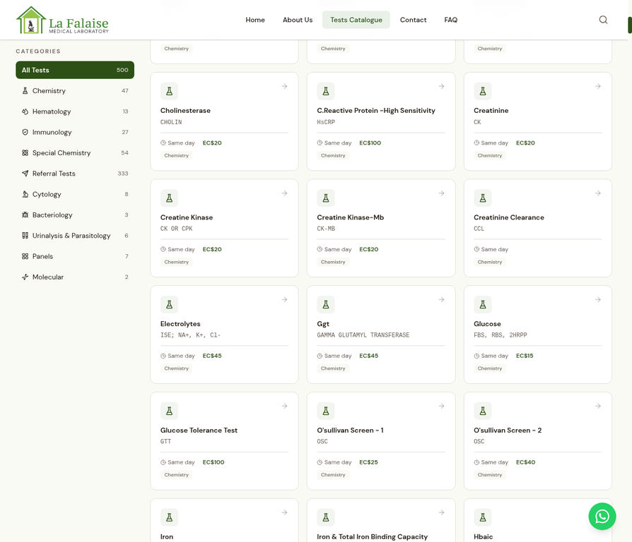Screen dimensions: 632x542
Task: Filter by Referral Tests category
Action: tap(54, 174)
